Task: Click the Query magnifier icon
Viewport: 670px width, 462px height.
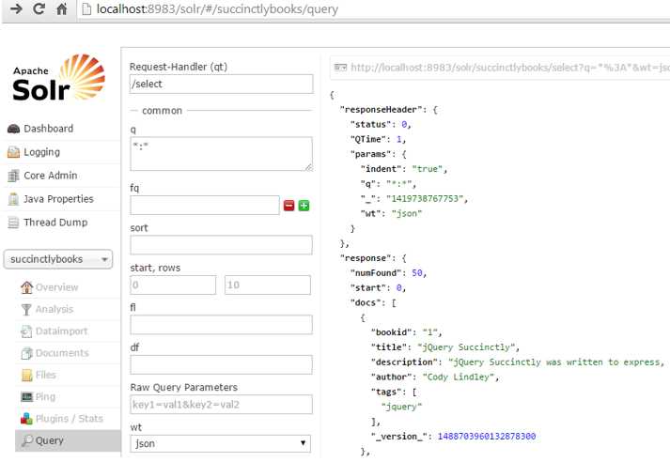Action: [27, 440]
